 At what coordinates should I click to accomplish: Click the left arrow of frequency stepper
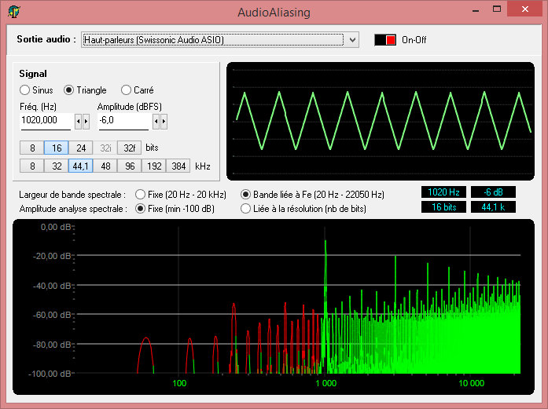[x=78, y=121]
